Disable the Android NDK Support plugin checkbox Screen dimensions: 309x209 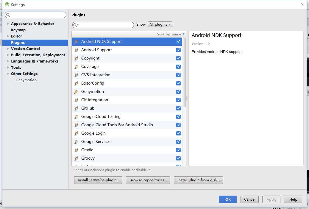[x=178, y=42]
